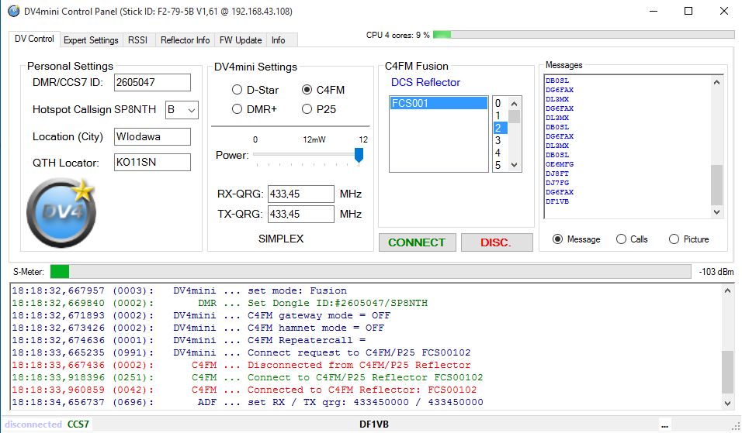
Task: Choose the Calls display option
Action: pyautogui.click(x=621, y=239)
